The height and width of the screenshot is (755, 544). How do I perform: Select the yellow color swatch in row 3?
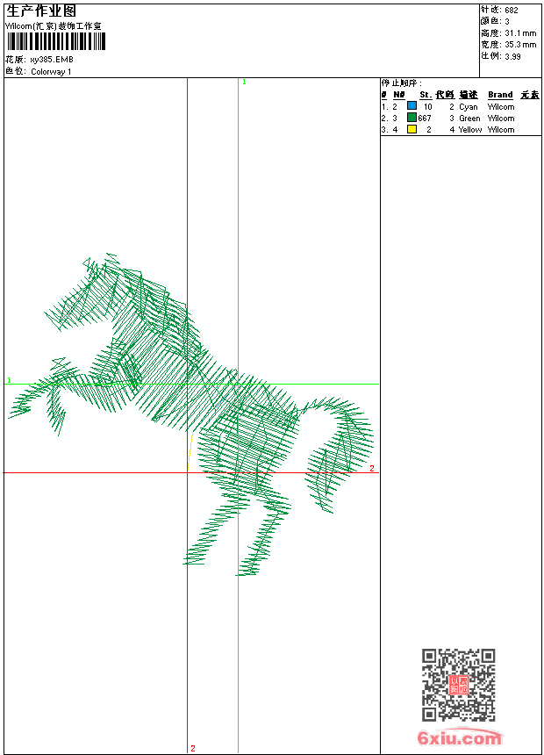pyautogui.click(x=412, y=129)
